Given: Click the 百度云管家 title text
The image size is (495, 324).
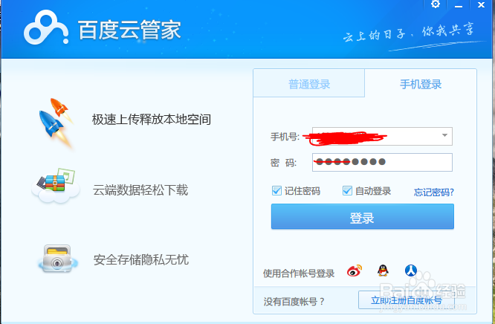Looking at the screenshot, I should click(130, 30).
